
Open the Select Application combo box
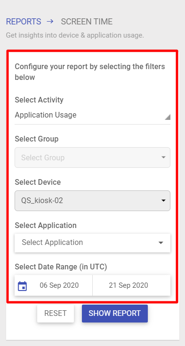pyautogui.click(x=92, y=243)
